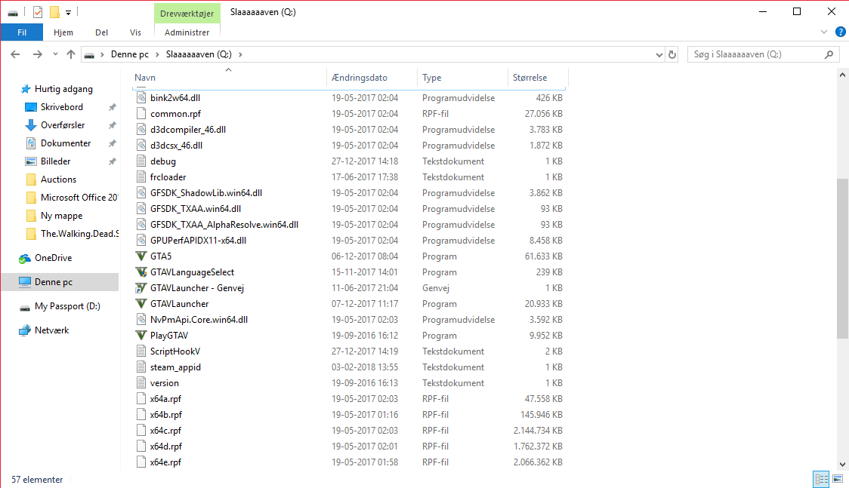Expand the ribbon with the chevron
Image resolution: width=849 pixels, height=488 pixels.
pyautogui.click(x=824, y=32)
